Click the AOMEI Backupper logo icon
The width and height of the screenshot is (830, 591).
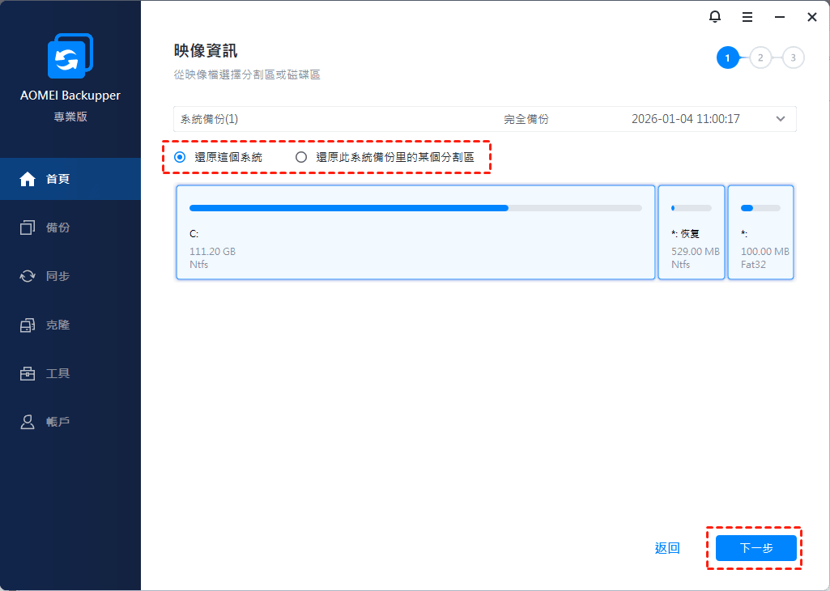70,57
